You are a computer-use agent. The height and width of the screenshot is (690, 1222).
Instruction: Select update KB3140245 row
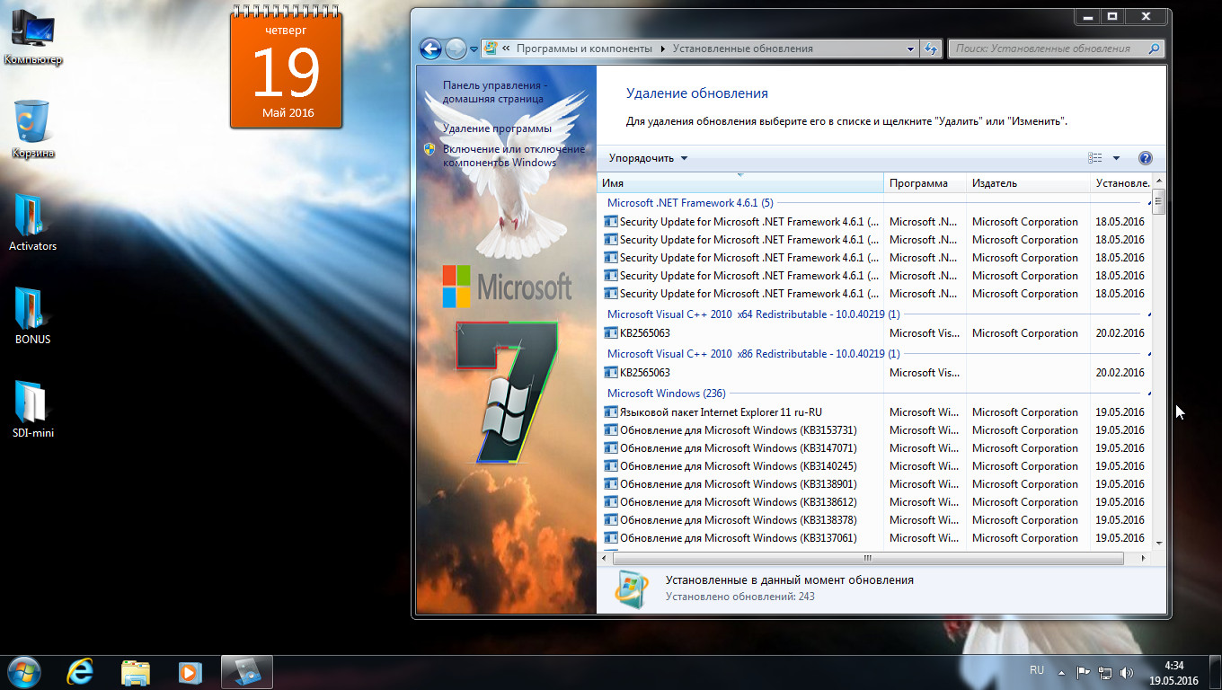point(875,466)
